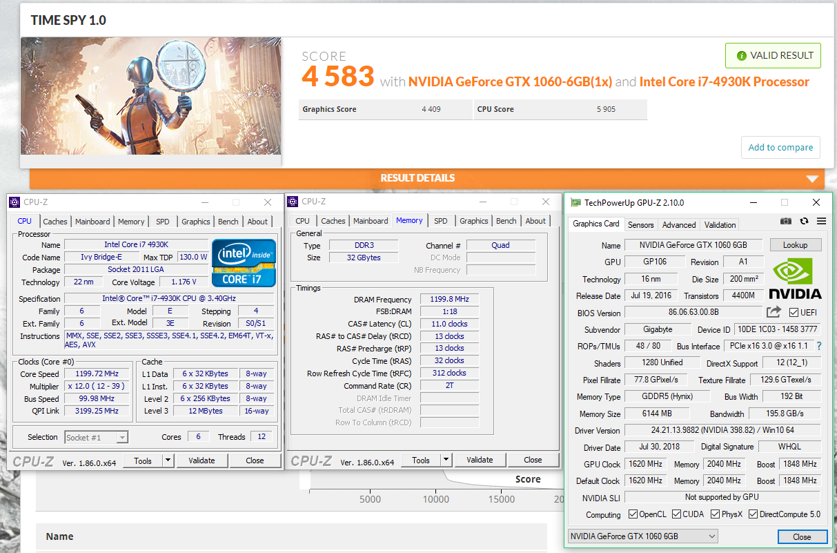Click BIOS version share/export icon
Screen dimensions: 837x553
(774, 312)
